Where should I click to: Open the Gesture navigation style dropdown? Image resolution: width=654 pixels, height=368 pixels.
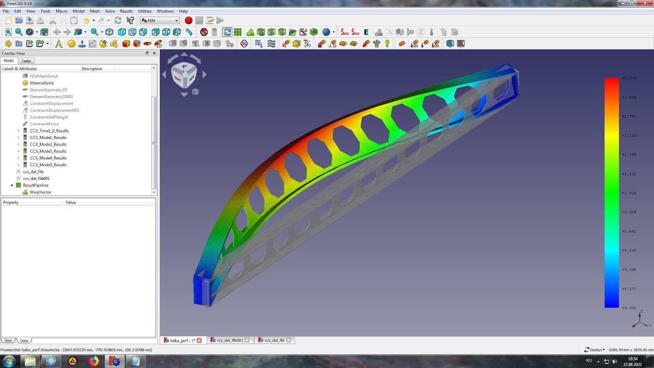(595, 350)
